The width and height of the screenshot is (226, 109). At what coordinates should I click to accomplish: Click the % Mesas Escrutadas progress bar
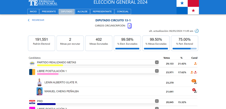[x=156, y=49]
